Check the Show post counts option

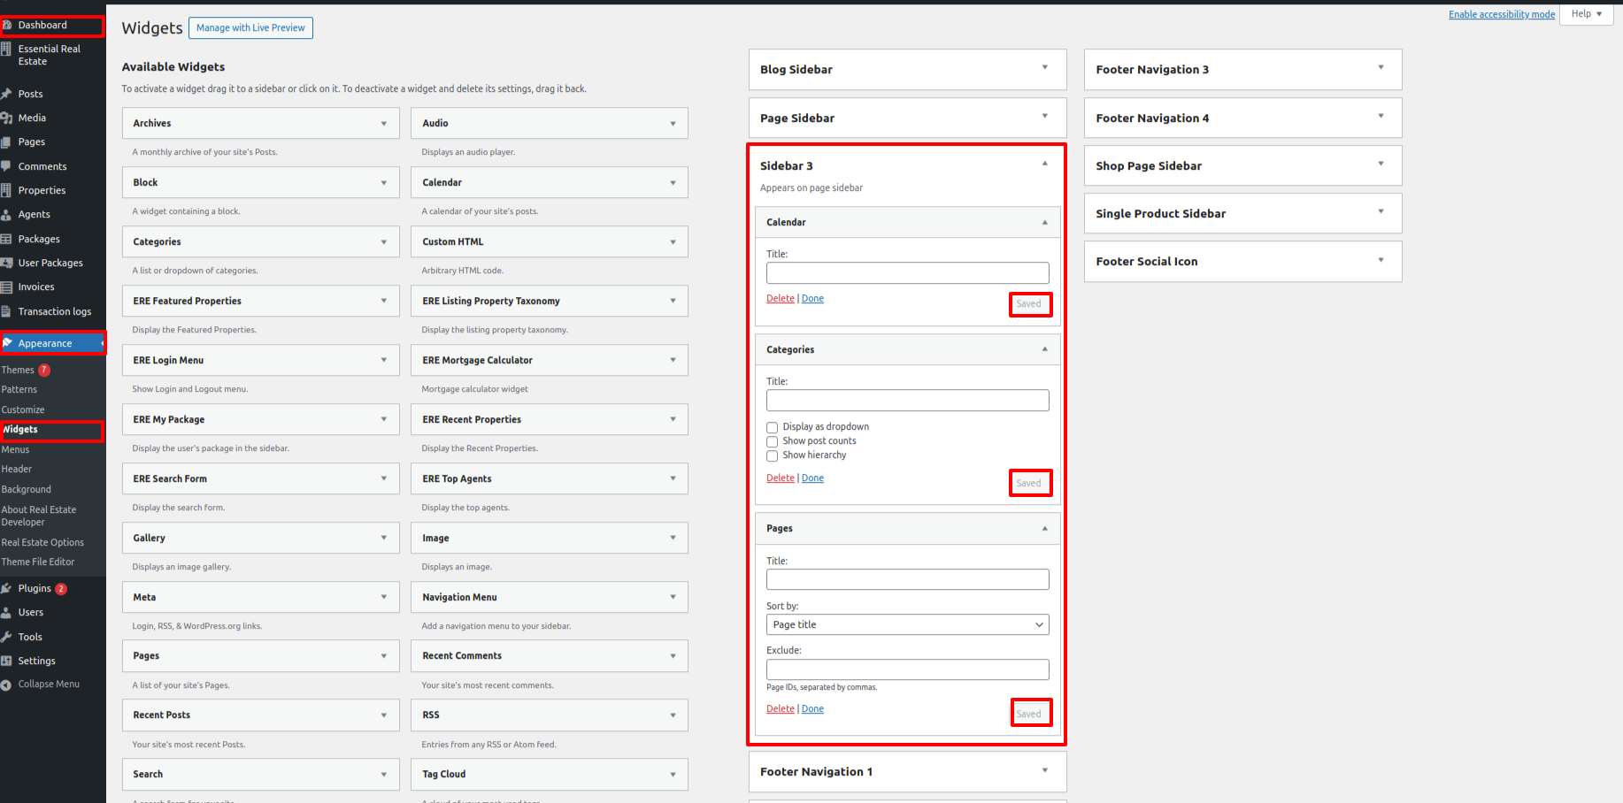tap(773, 441)
